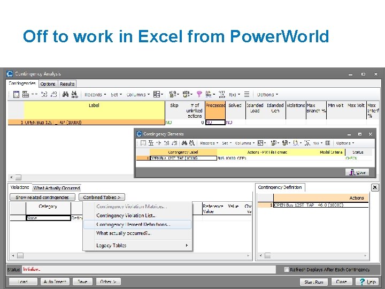385x289 pixels.
Task: Open Columns dropdown in Contingency Elements window
Action: pyautogui.click(x=245, y=143)
